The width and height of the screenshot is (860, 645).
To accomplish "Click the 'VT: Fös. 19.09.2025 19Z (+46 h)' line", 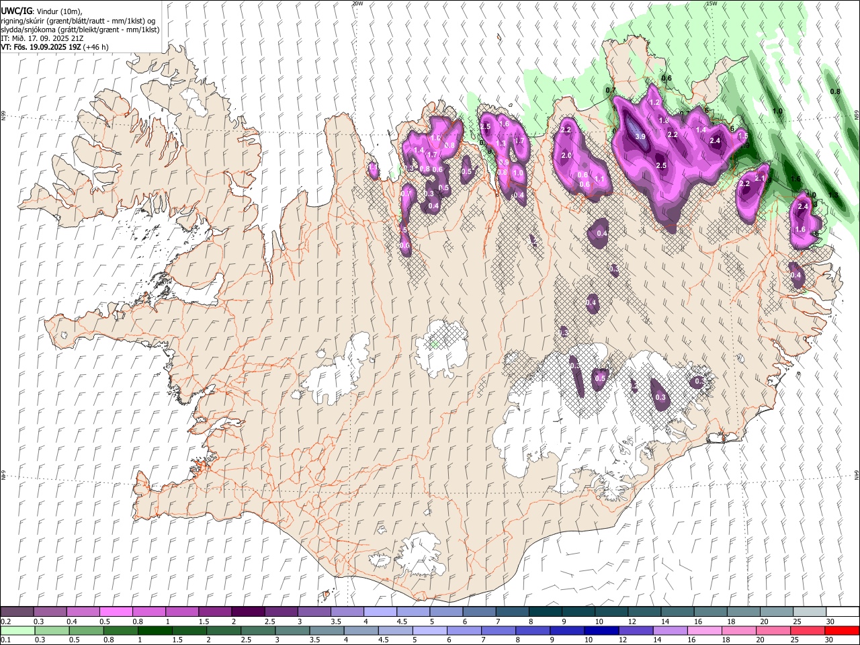I will (55, 47).
